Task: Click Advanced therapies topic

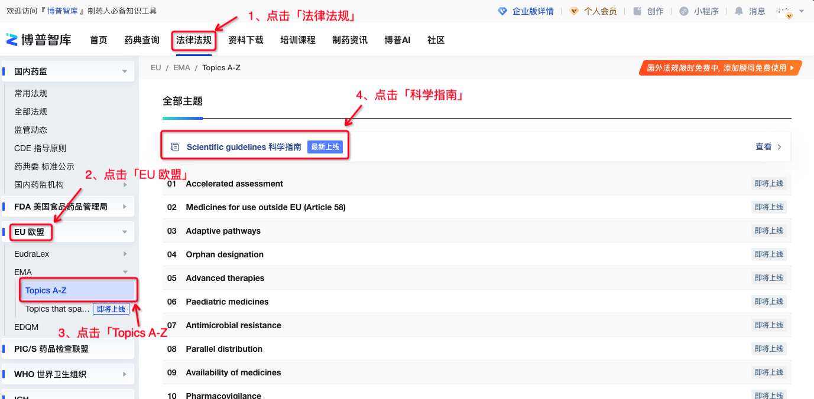Action: tap(225, 278)
